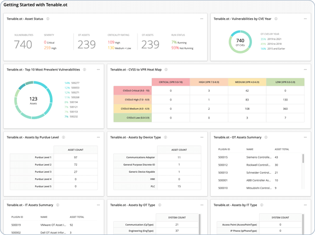315x235 pixels.
Task: Select the 93% Not Running status value
Action: (x=182, y=48)
